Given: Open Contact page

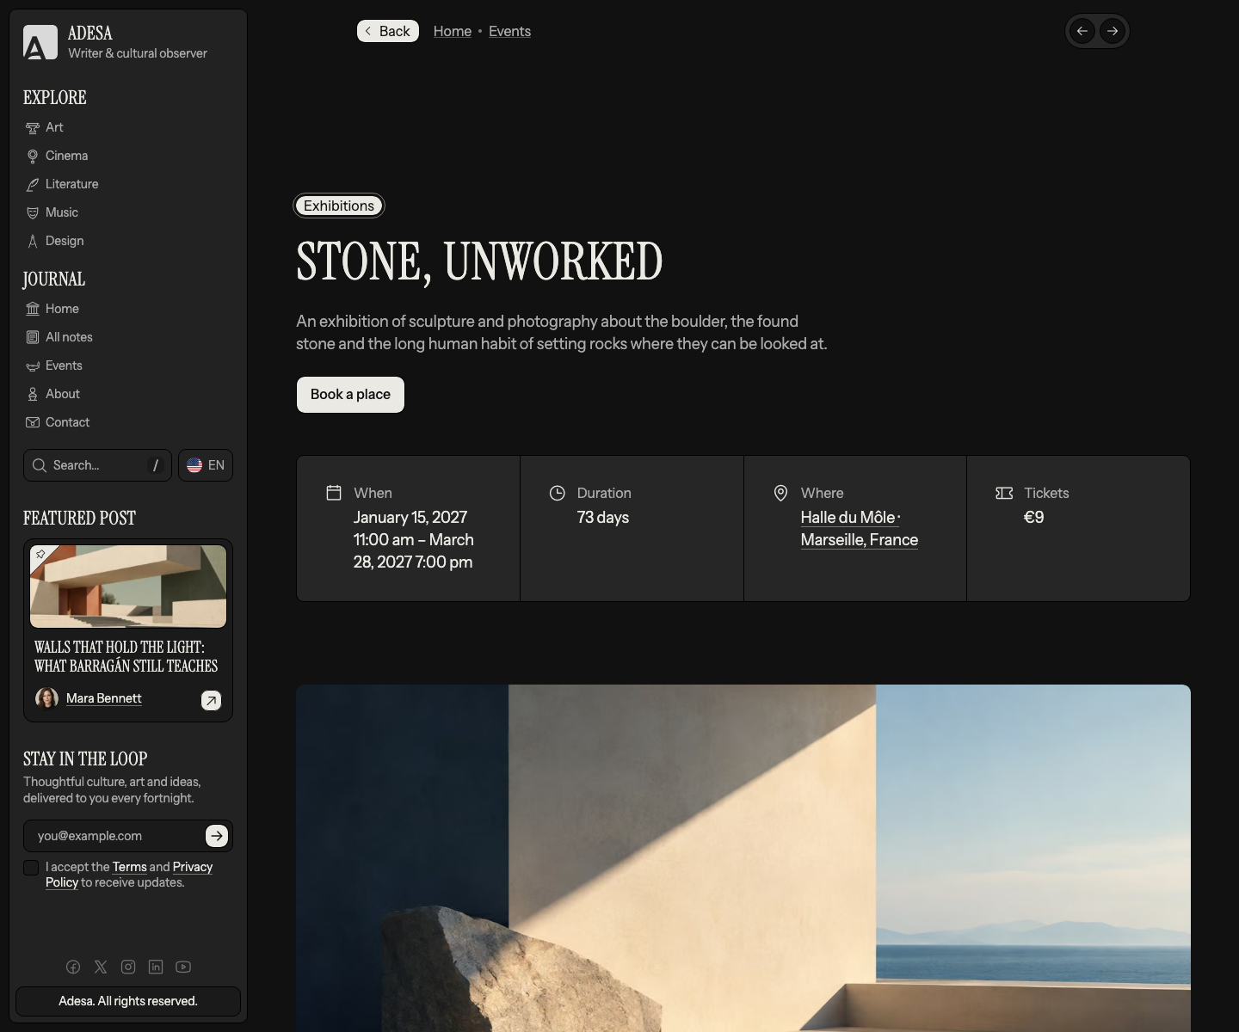Looking at the screenshot, I should [x=58, y=422].
